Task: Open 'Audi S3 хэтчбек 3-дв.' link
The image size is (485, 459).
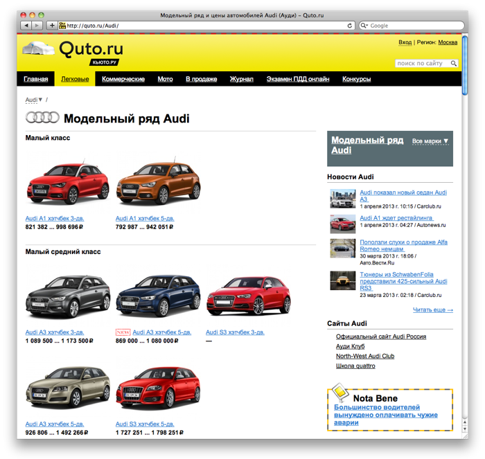Action: 235,332
